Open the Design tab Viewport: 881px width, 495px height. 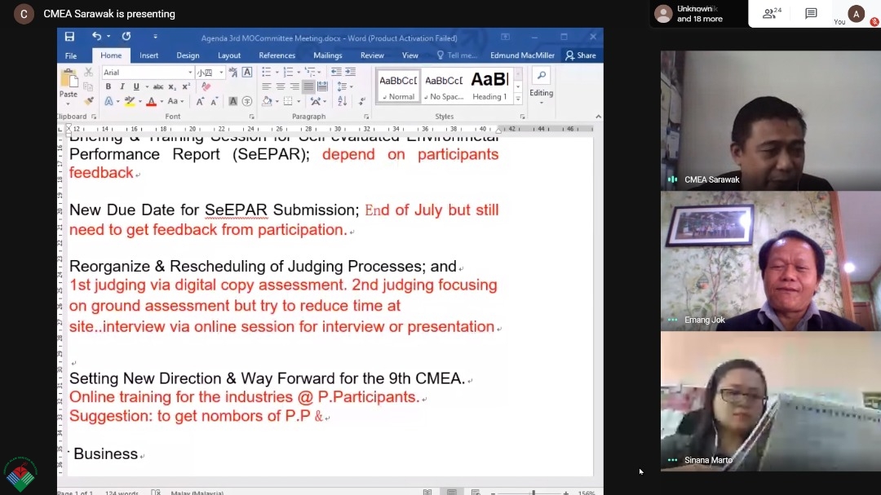point(188,55)
